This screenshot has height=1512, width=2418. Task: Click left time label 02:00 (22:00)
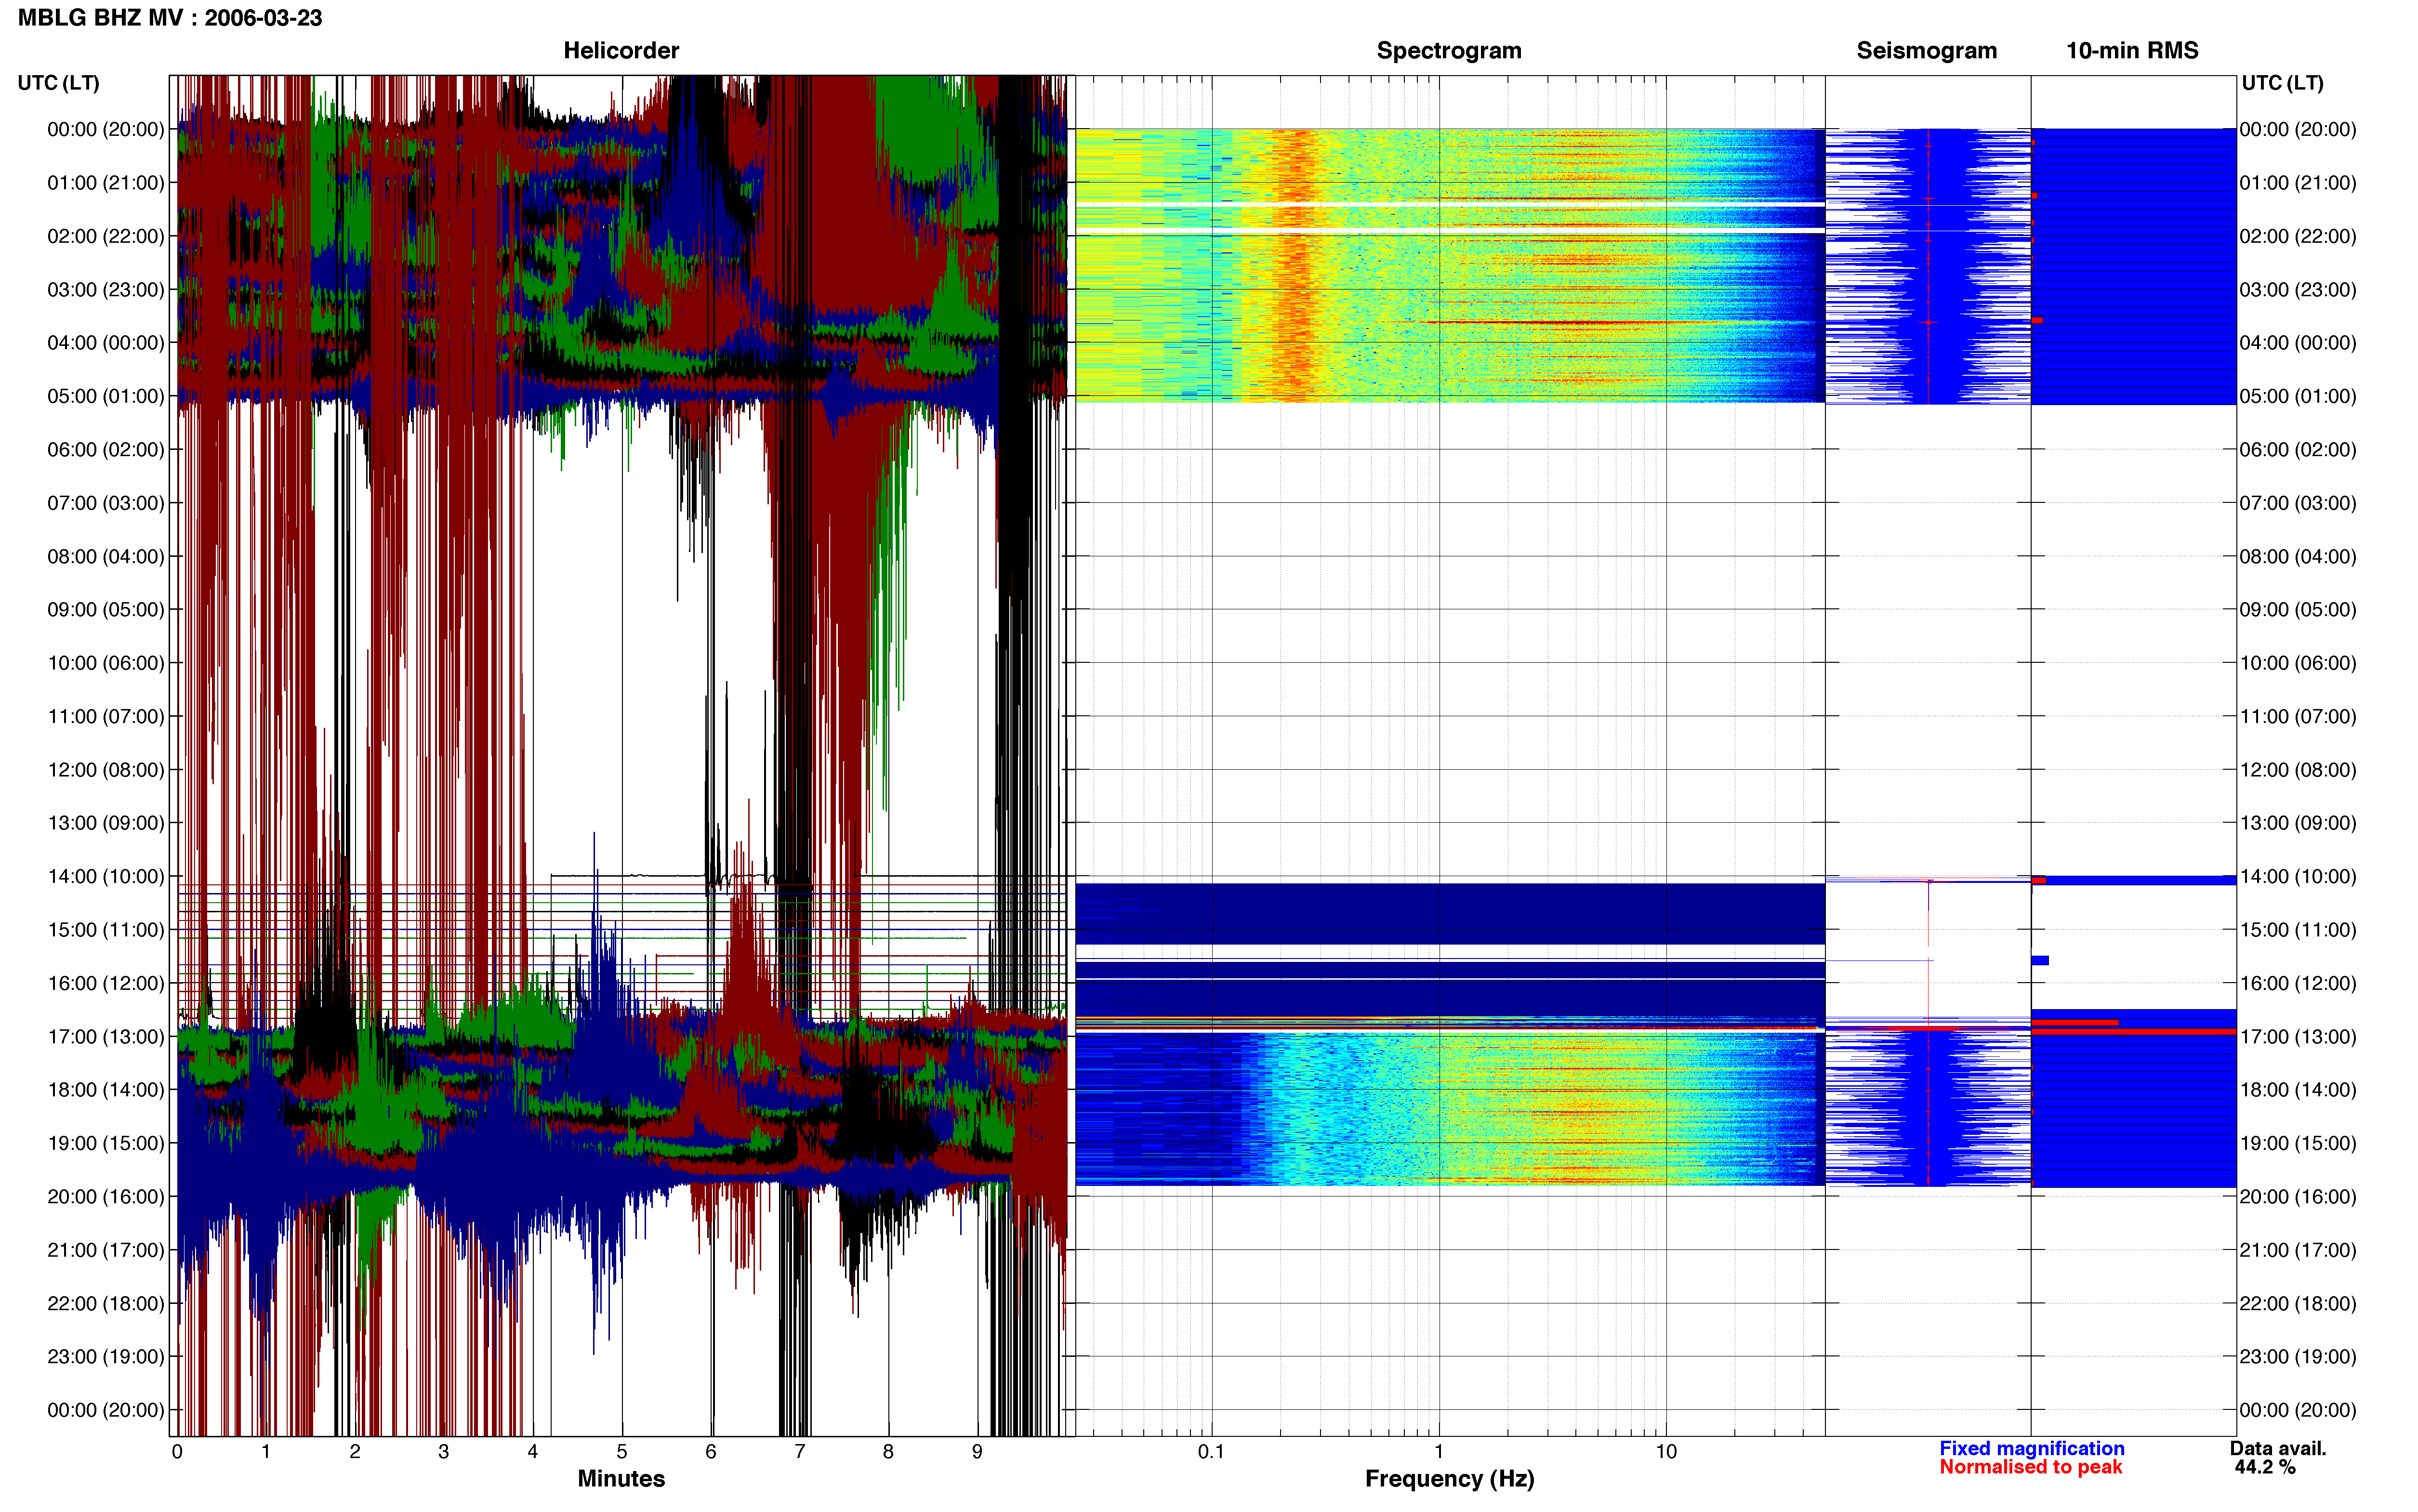pos(106,236)
